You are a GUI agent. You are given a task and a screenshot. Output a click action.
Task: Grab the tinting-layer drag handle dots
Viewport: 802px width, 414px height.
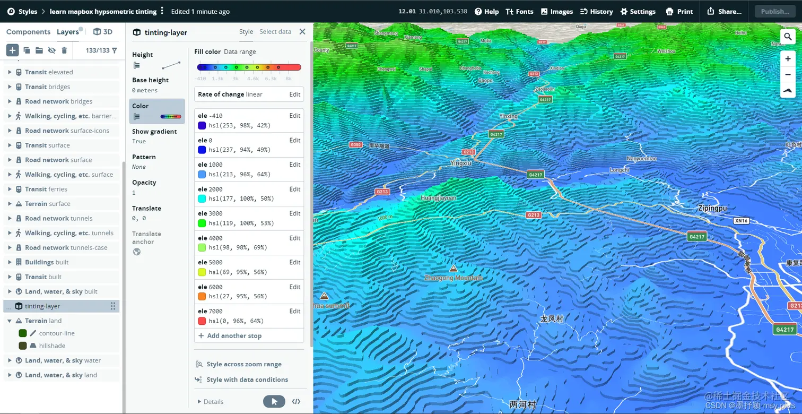click(112, 306)
